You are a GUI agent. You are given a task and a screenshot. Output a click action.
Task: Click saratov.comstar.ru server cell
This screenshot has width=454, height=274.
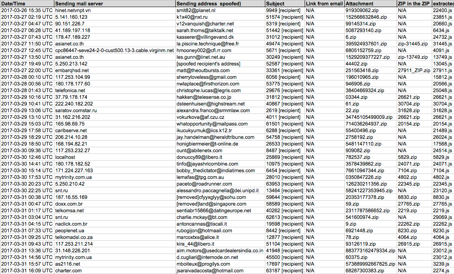pos(115,110)
